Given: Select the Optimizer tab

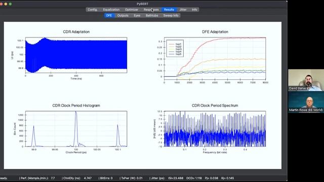Looking at the screenshot, I should pos(132,10).
